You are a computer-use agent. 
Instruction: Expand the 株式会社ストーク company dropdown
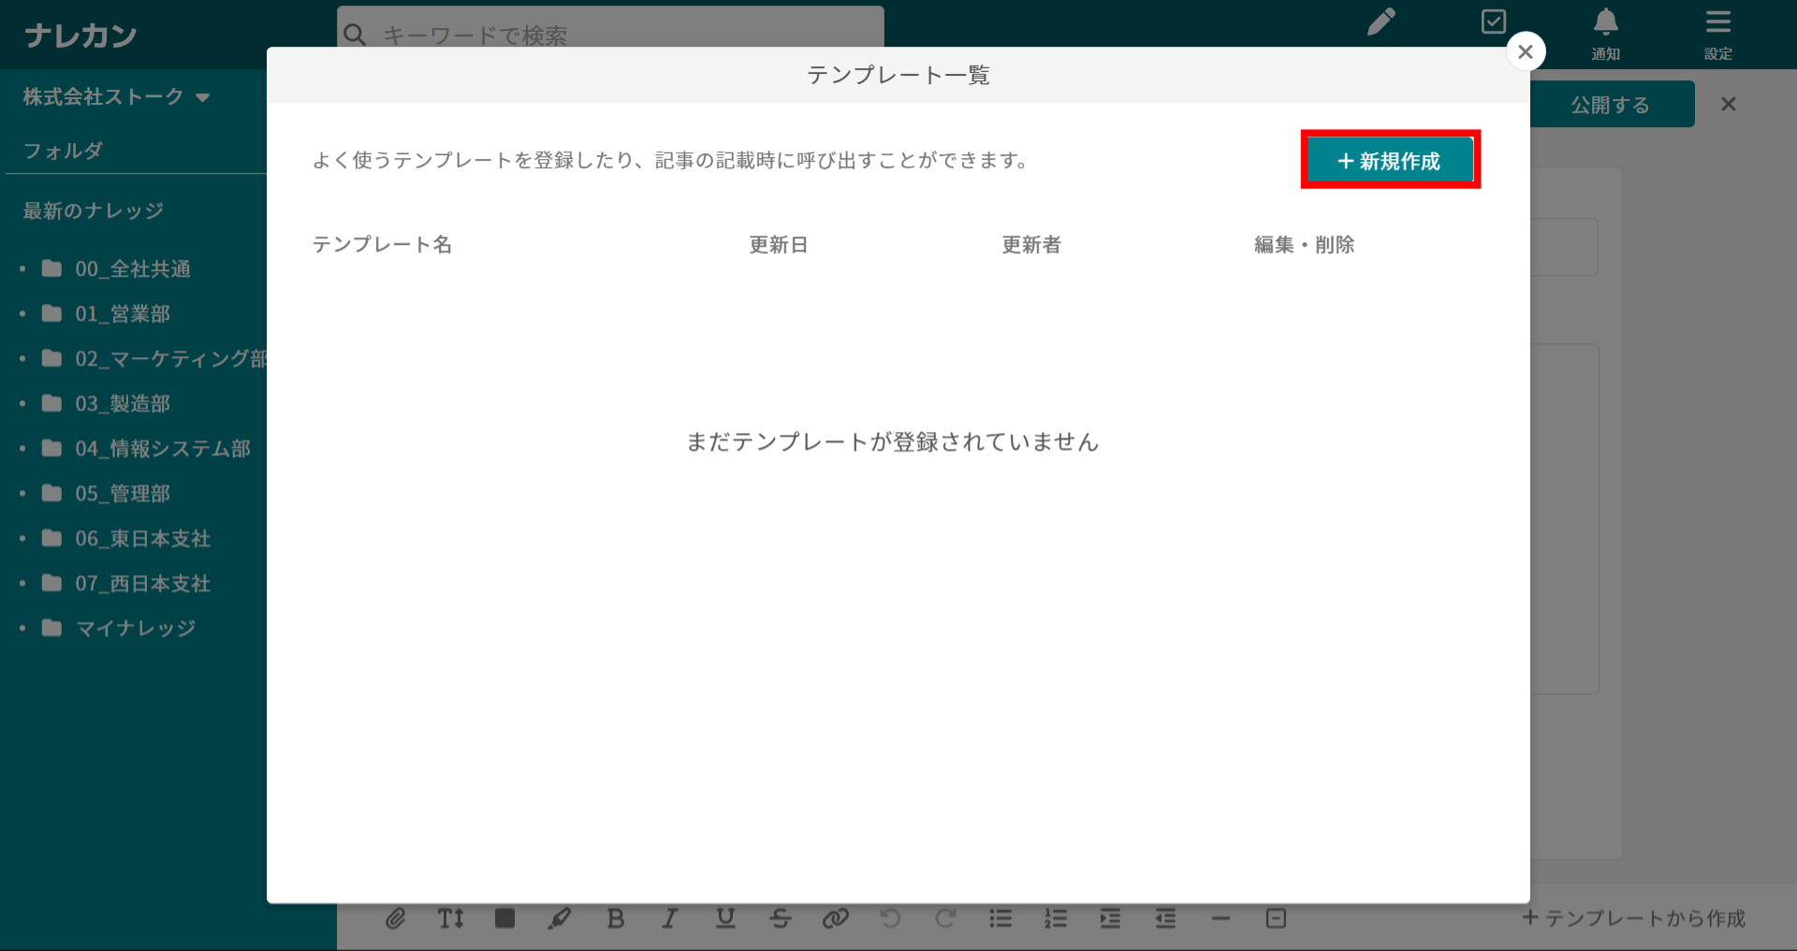point(116,96)
